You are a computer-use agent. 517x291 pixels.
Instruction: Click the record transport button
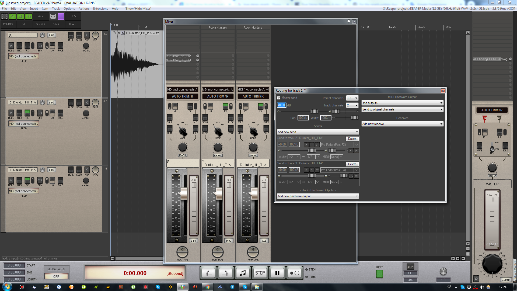click(294, 273)
